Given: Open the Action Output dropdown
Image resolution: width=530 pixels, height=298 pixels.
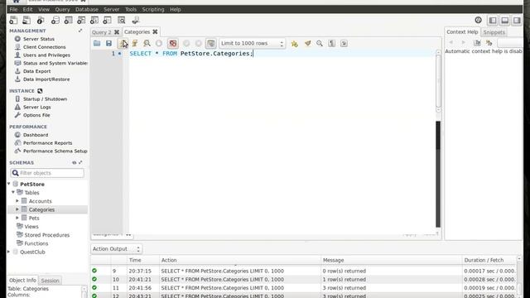Looking at the screenshot, I should tap(117, 249).
